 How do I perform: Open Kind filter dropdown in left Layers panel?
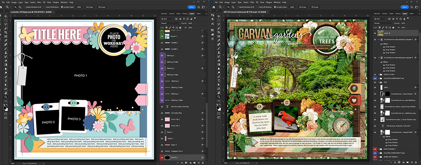[167, 19]
